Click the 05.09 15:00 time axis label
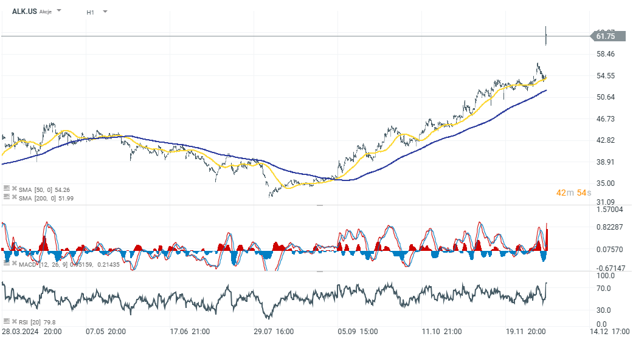The width and height of the screenshot is (633, 342). point(358,332)
